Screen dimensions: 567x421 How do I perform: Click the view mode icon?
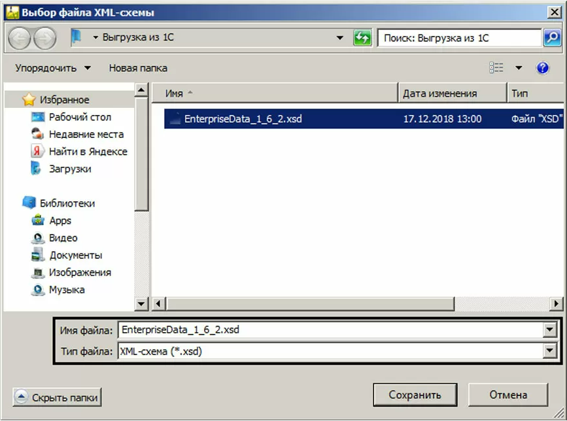click(496, 67)
